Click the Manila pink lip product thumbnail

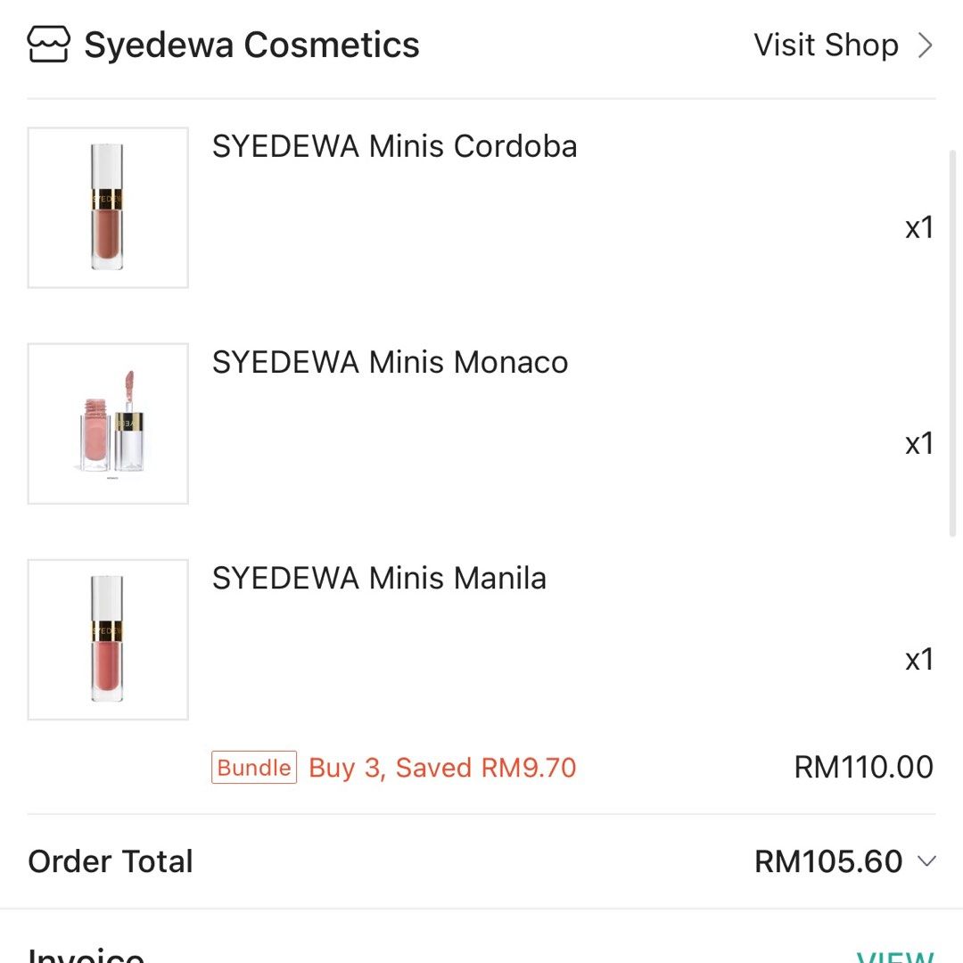[107, 638]
